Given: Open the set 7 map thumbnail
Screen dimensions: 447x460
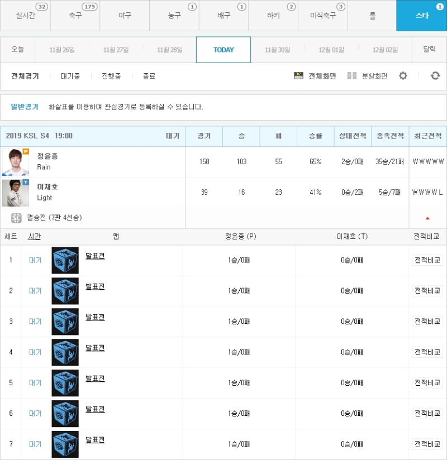Looking at the screenshot, I should 65,444.
